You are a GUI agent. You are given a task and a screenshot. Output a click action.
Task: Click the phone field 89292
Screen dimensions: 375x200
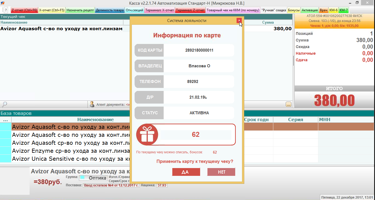point(199,82)
